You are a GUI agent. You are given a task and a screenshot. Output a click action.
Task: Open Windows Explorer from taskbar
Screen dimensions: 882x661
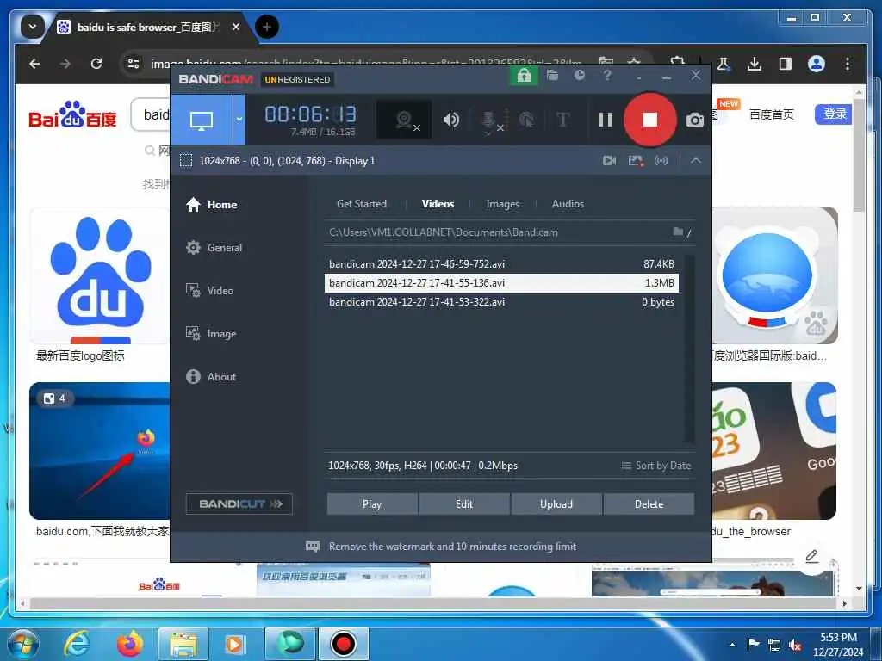[x=183, y=644]
